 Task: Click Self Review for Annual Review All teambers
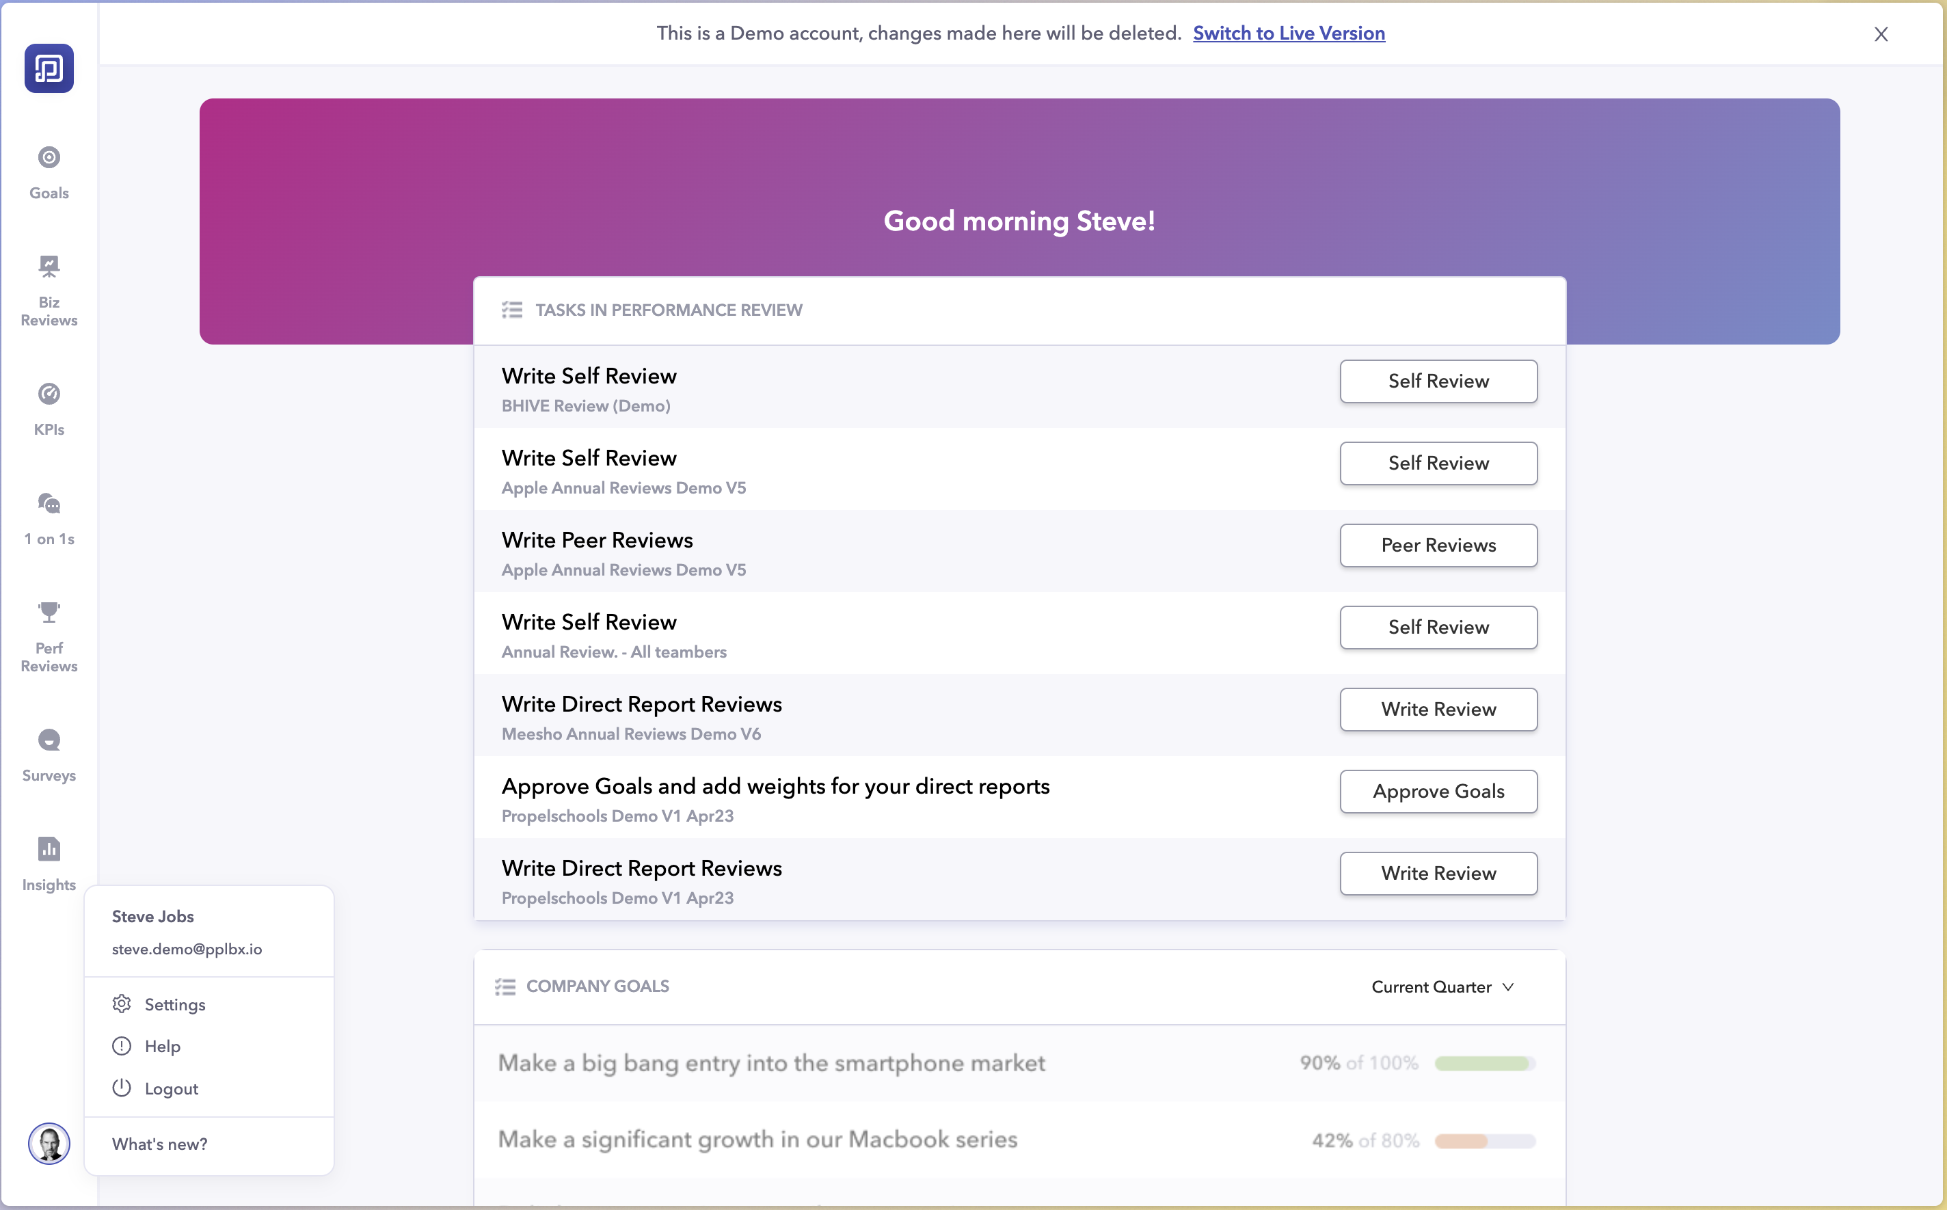pyautogui.click(x=1439, y=628)
